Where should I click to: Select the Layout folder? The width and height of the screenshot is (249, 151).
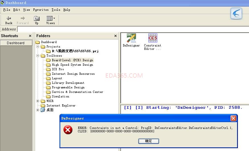[x=57, y=78]
